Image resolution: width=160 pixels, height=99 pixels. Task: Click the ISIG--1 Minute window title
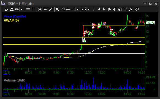tap(21, 4)
